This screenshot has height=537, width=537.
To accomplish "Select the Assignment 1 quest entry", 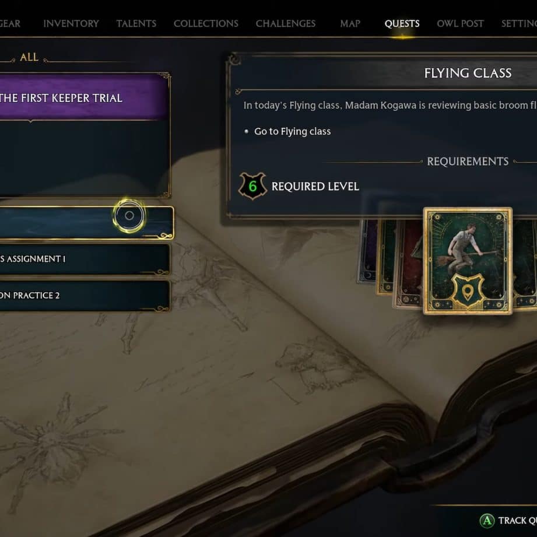I will point(84,259).
